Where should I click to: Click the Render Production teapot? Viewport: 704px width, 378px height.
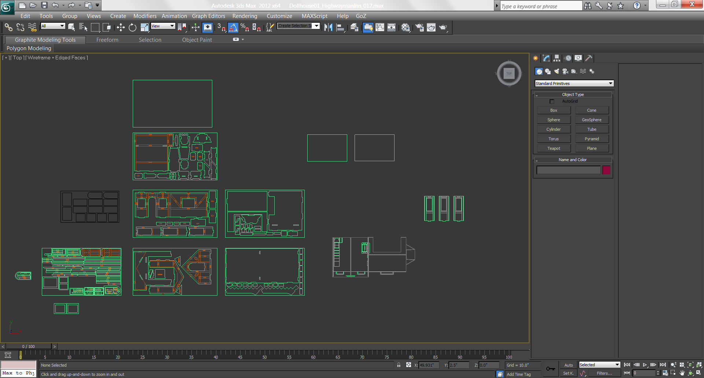point(443,27)
